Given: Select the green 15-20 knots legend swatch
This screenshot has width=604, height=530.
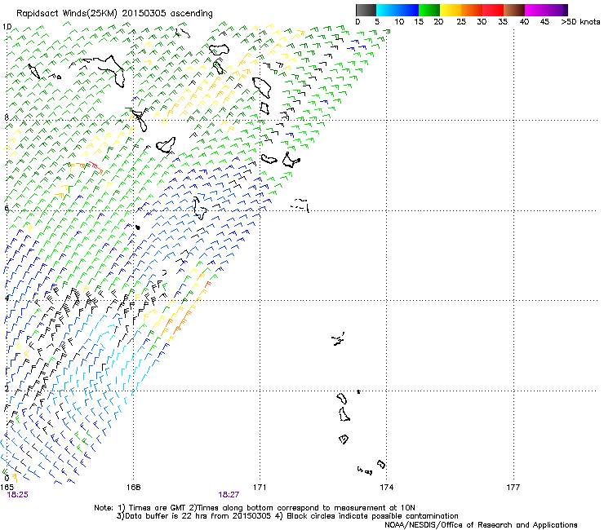Looking at the screenshot, I should pyautogui.click(x=429, y=10).
